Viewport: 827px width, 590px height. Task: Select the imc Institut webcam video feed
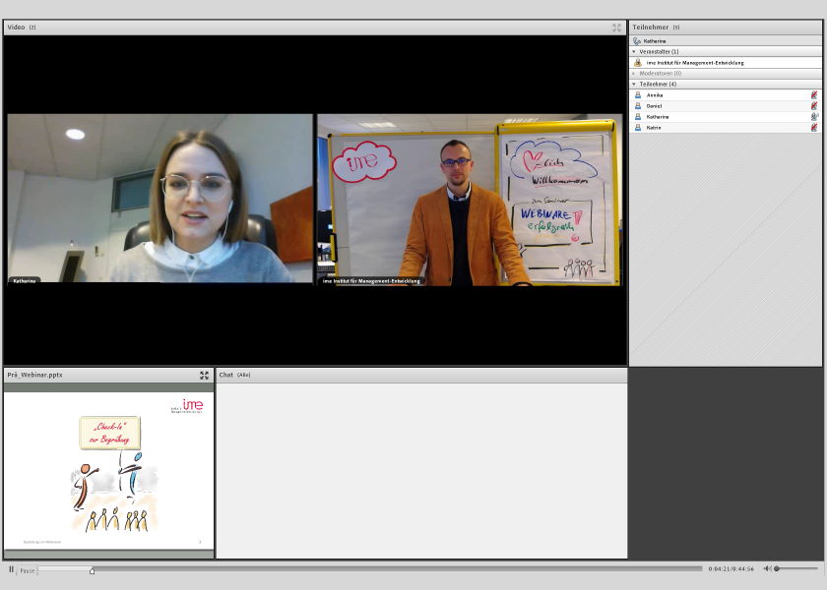[x=470, y=201]
